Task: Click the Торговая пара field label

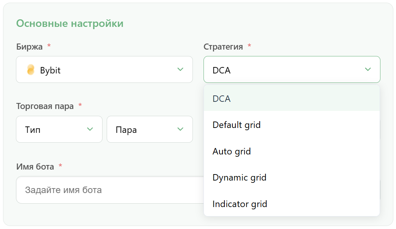Action: (45, 106)
